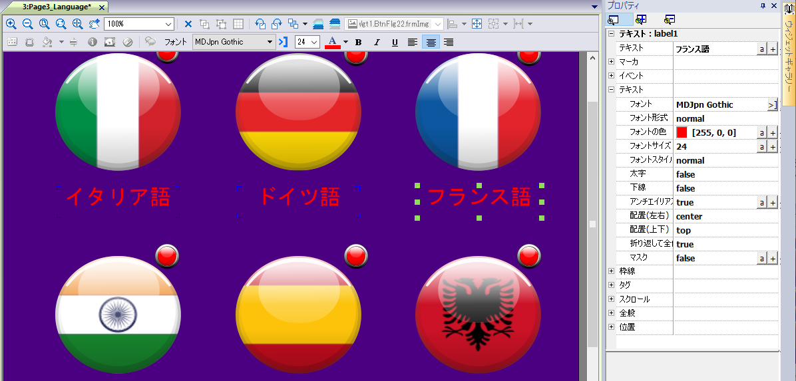Image resolution: width=796 pixels, height=381 pixels.
Task: Click the pan hand tool icon
Action: tap(94, 24)
